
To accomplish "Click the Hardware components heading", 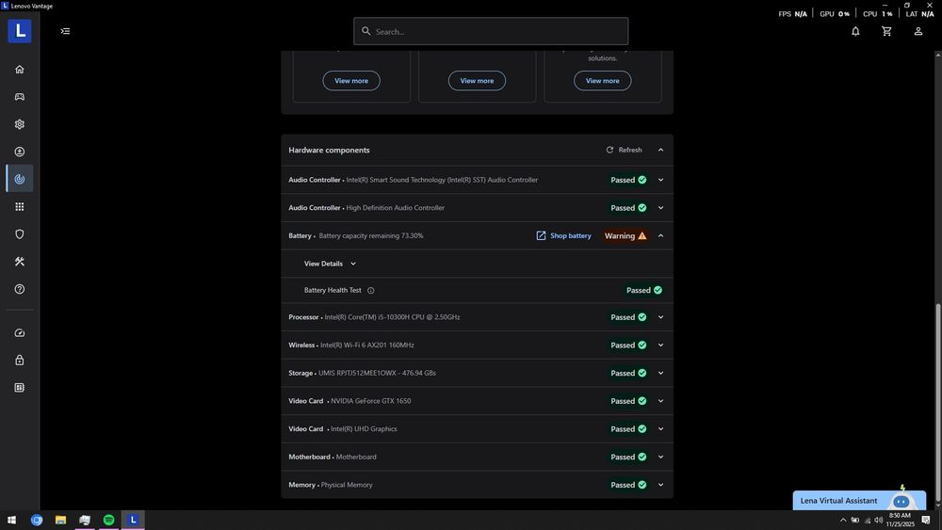I will (x=329, y=150).
